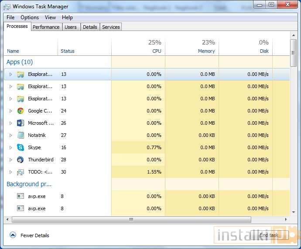Click the Fewer Details up-arrow icon

(13, 235)
